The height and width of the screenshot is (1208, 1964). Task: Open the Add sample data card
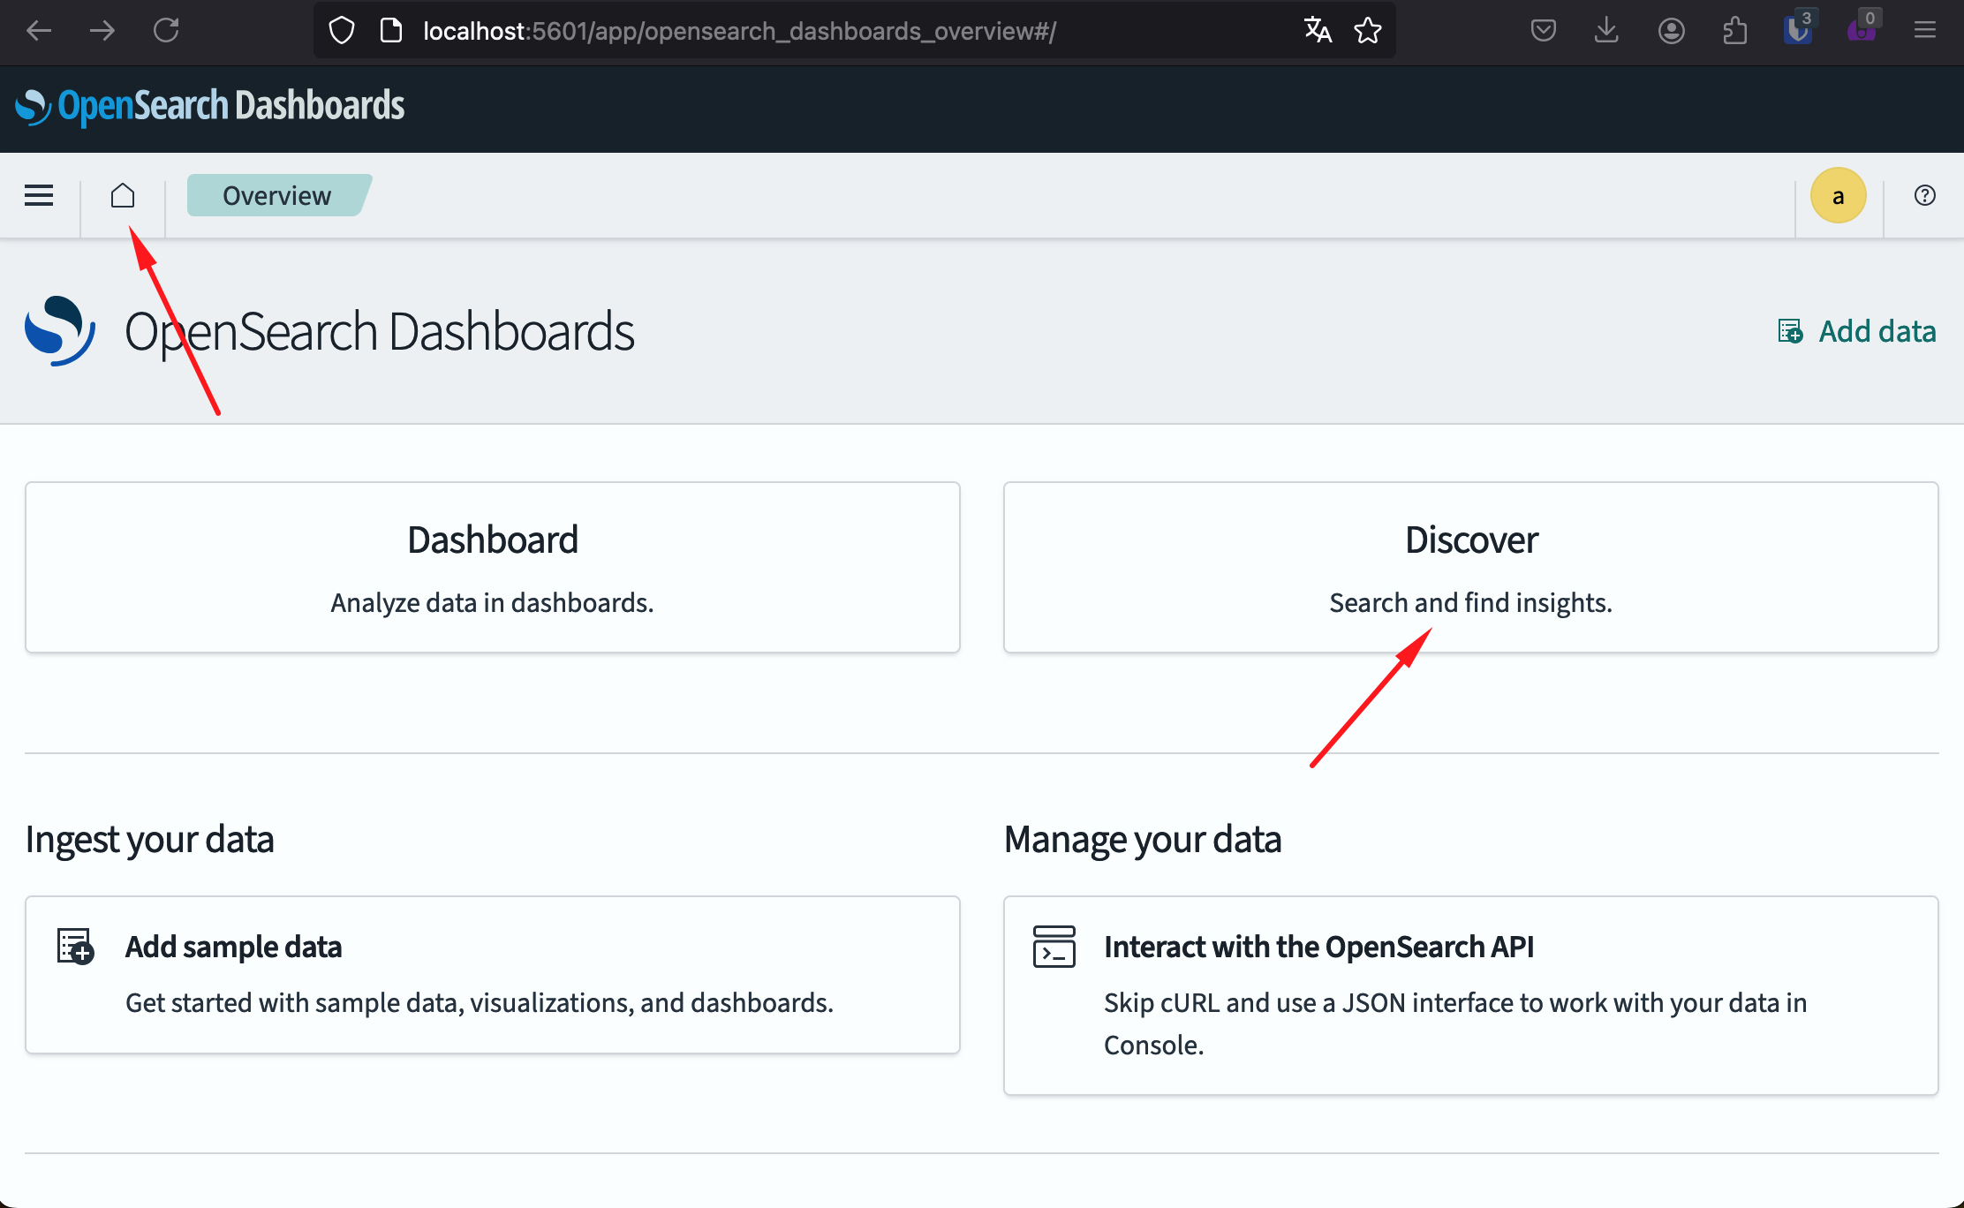pyautogui.click(x=493, y=975)
